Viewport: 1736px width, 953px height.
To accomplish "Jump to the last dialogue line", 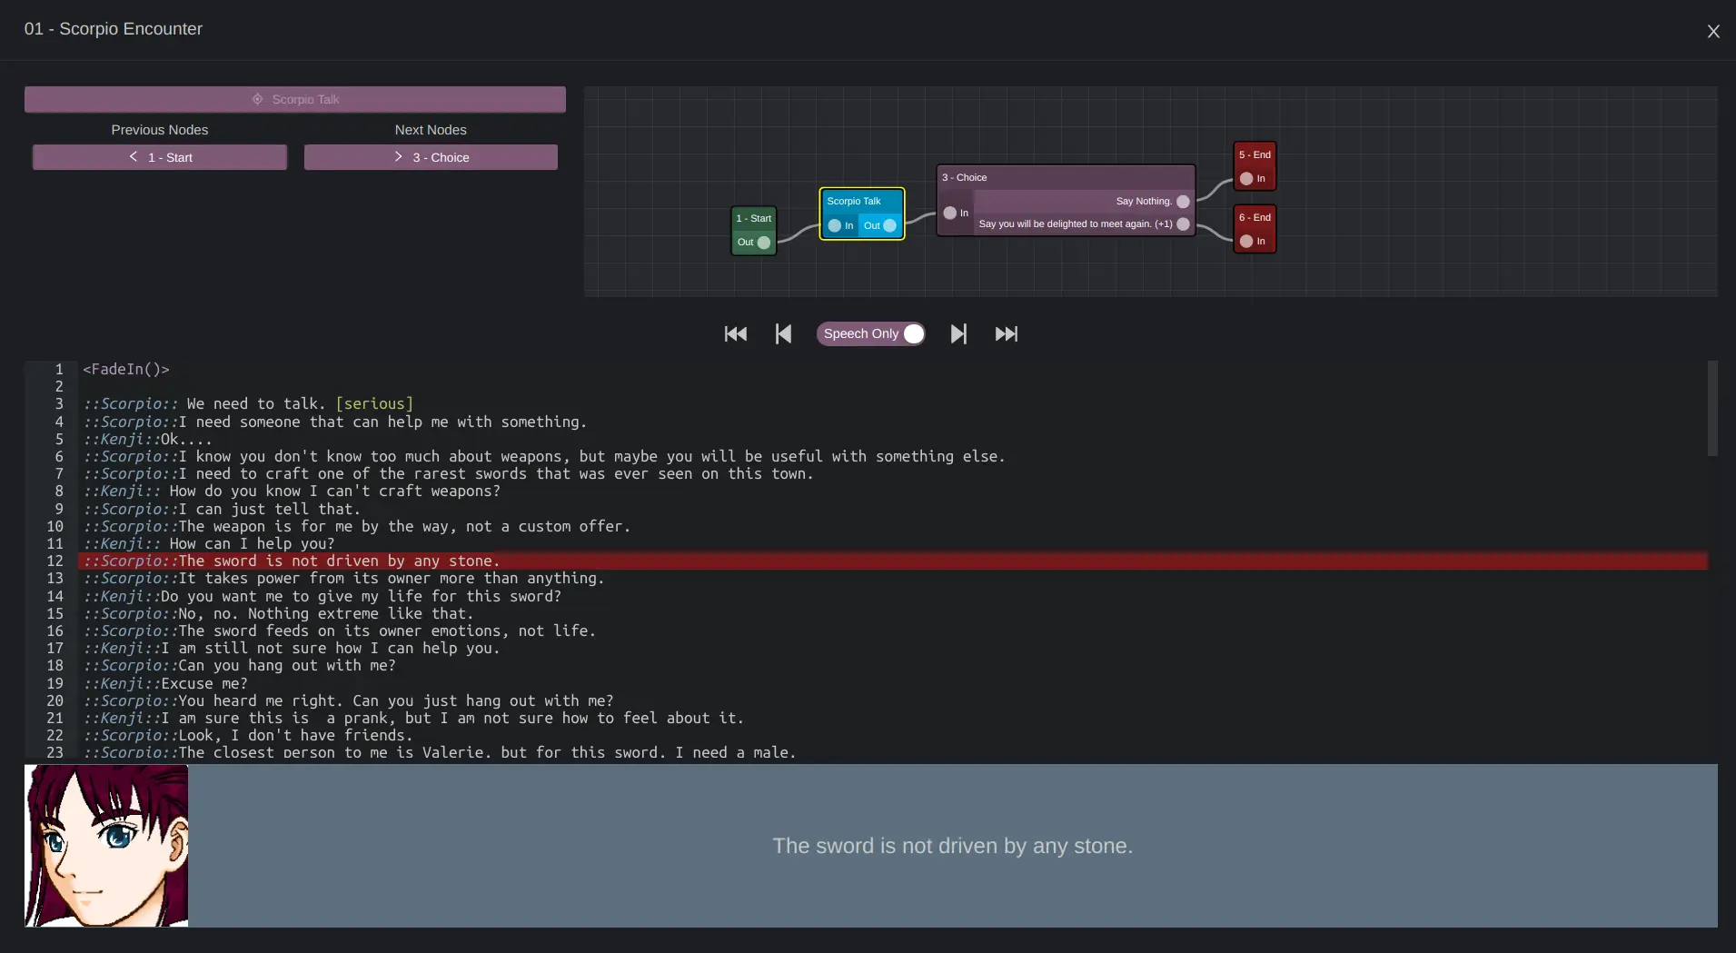I will (x=1006, y=334).
